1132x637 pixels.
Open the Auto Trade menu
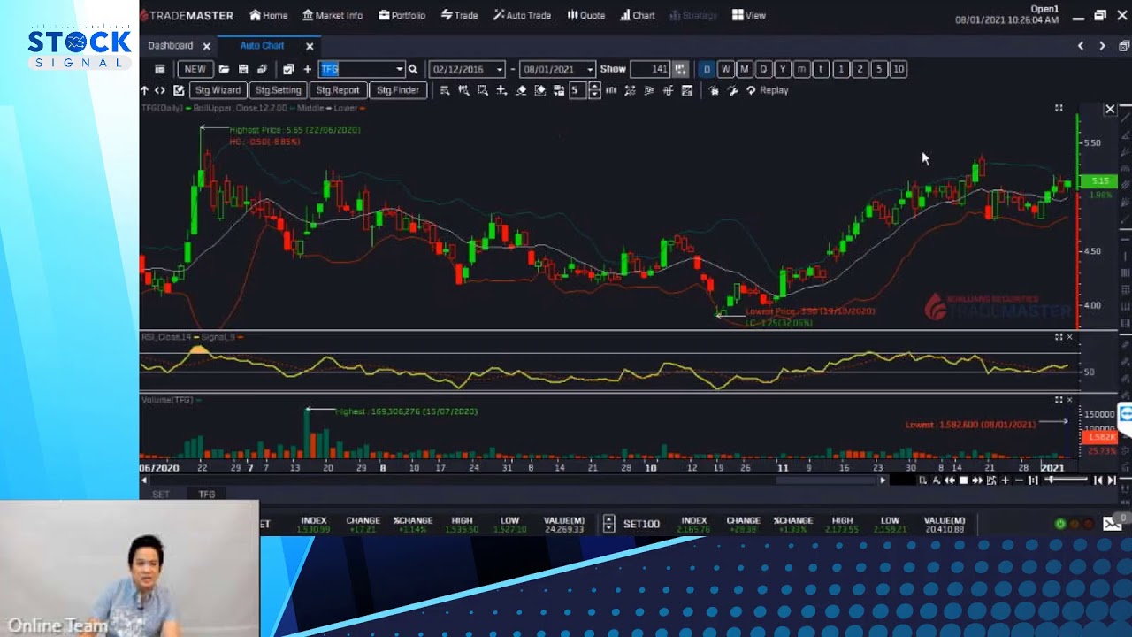tap(522, 15)
